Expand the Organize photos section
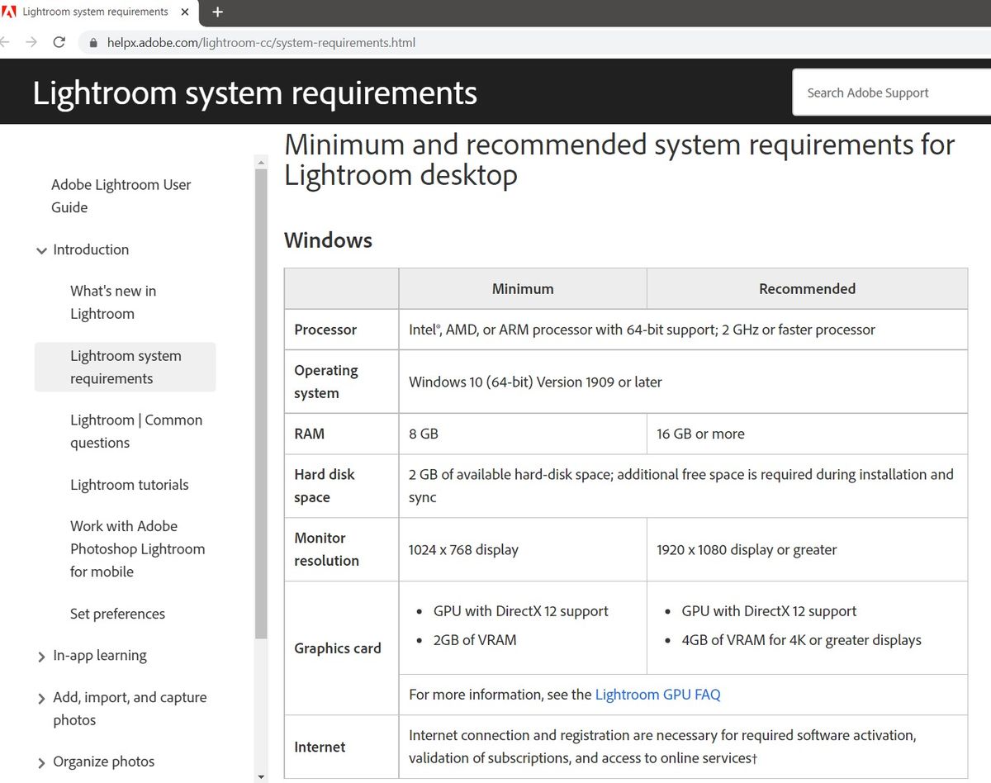Viewport: 991px width, 783px height. pos(41,762)
